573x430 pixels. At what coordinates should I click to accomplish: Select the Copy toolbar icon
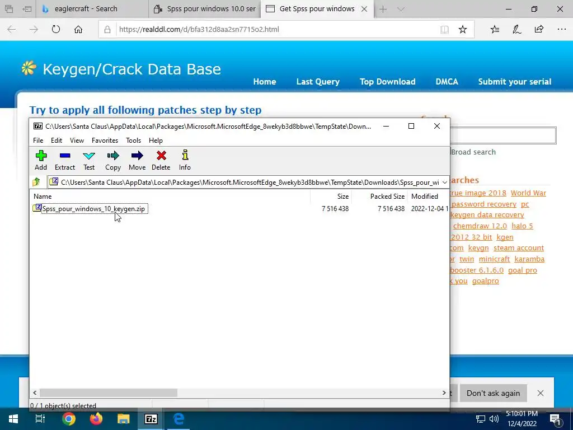pos(113,160)
